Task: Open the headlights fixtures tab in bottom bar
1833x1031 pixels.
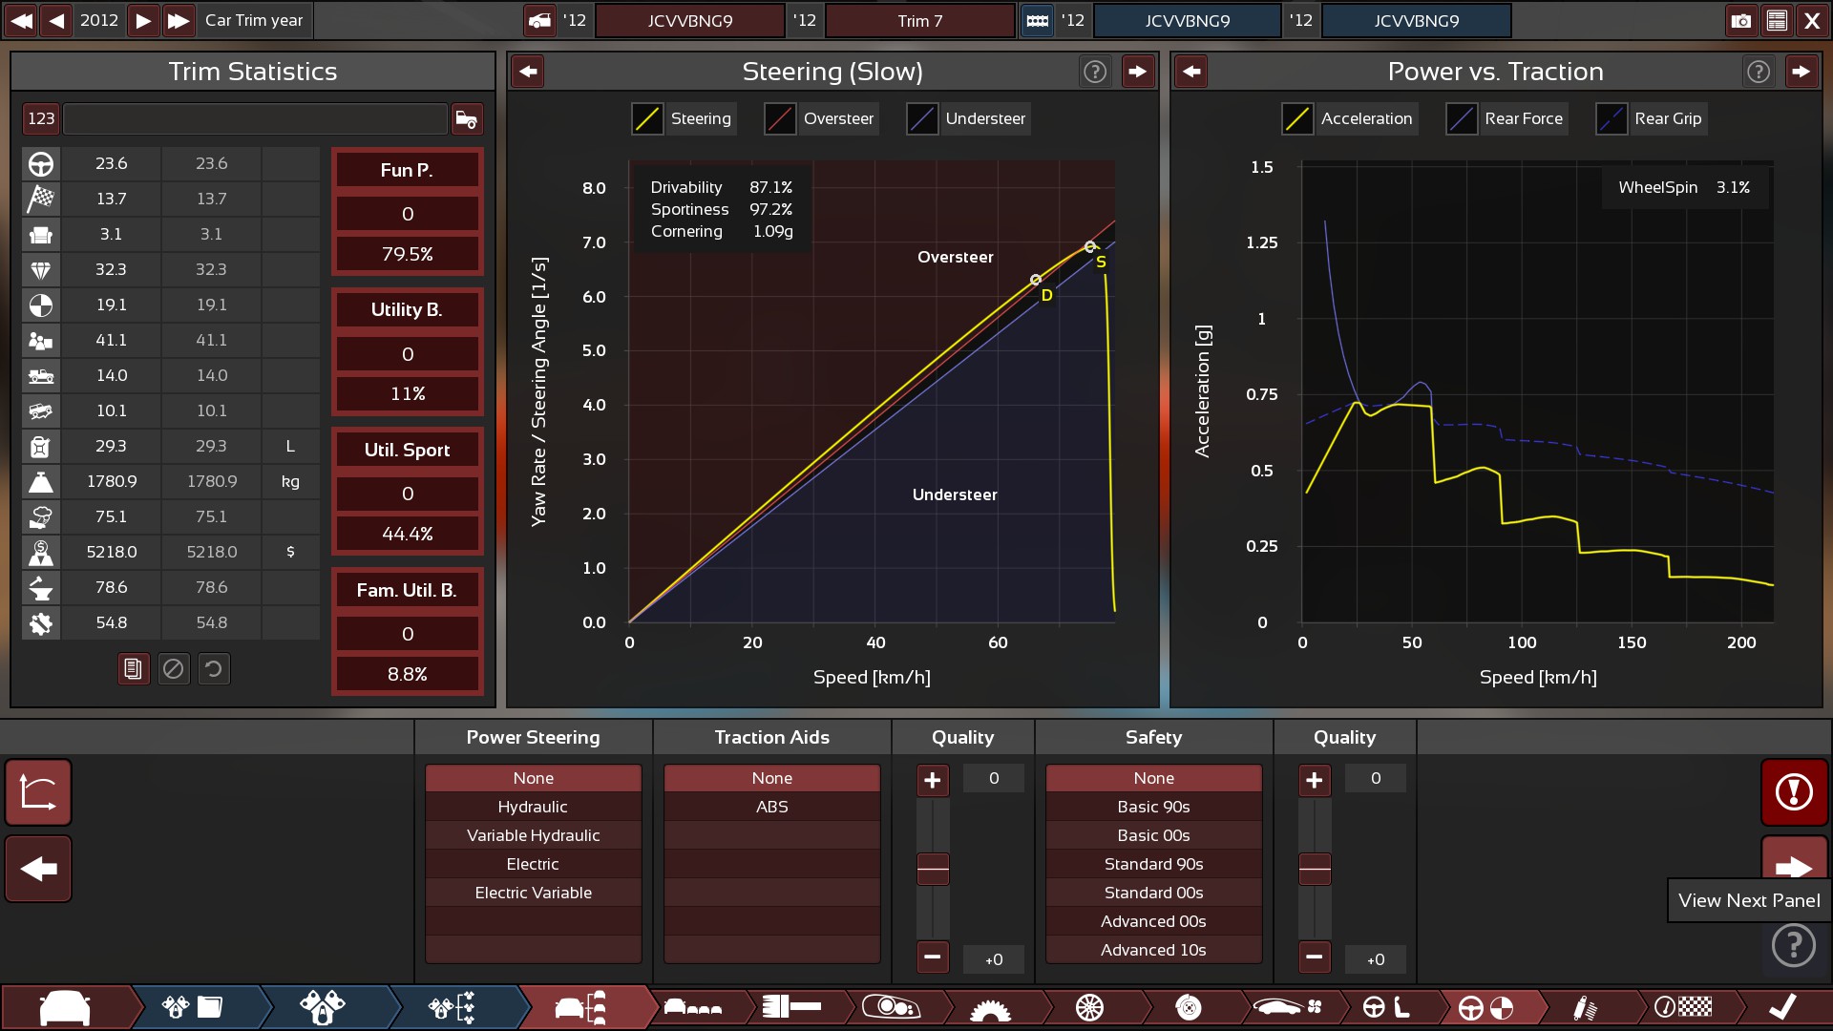Action: [x=891, y=1007]
